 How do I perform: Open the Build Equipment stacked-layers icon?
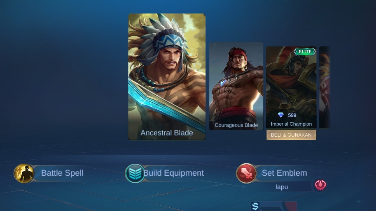click(x=135, y=174)
